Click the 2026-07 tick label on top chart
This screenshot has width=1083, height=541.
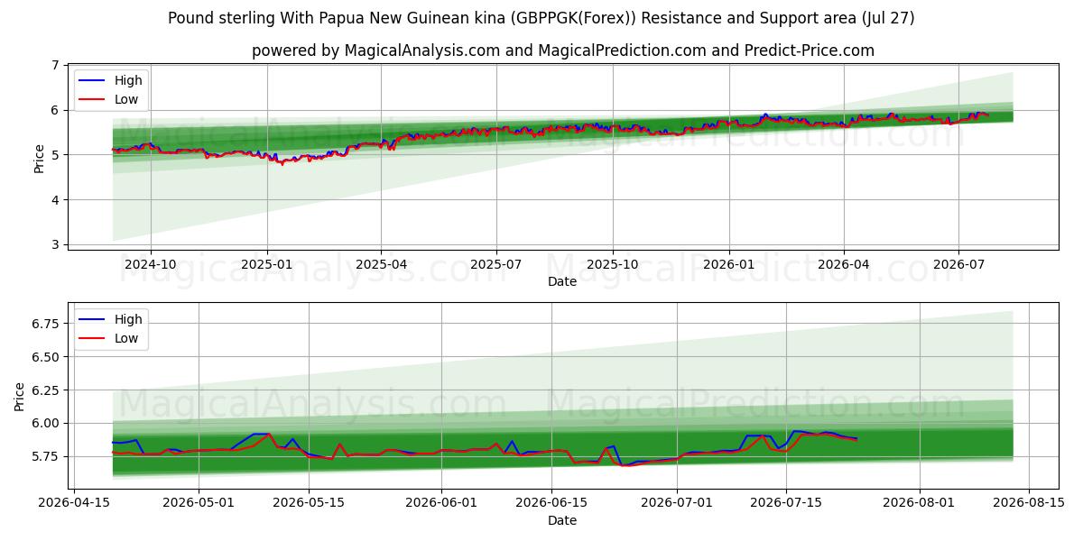[x=958, y=264]
